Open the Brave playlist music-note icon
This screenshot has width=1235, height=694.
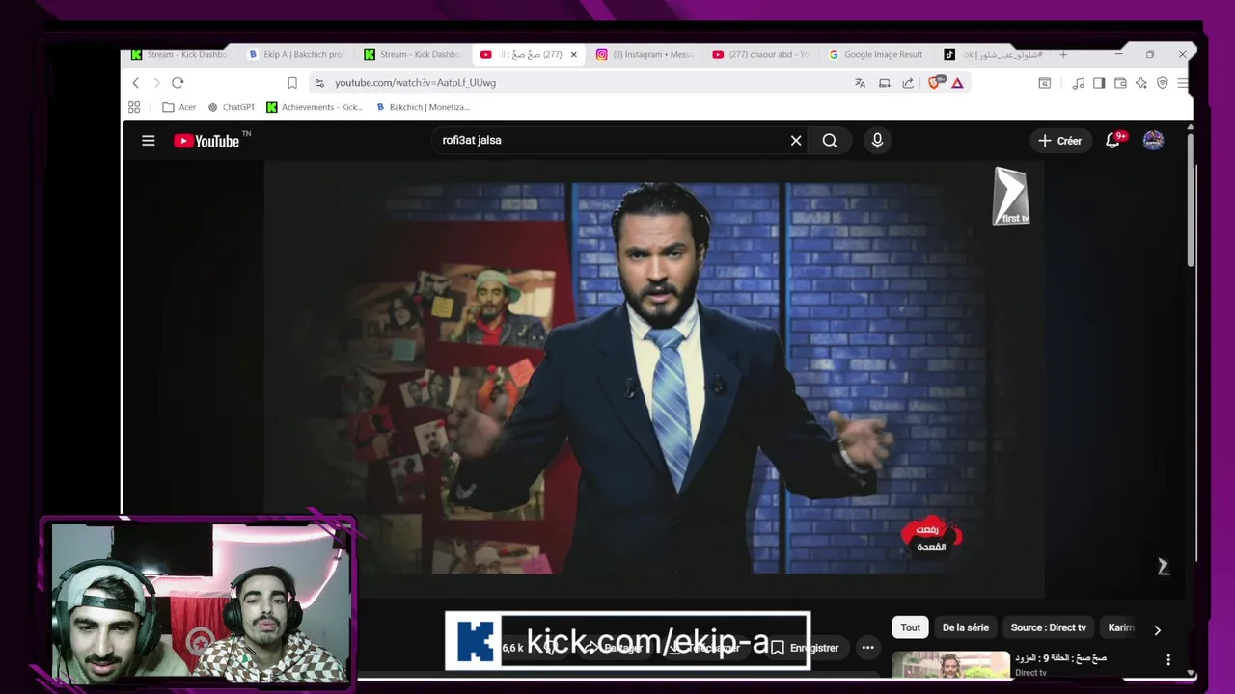pos(1079,83)
